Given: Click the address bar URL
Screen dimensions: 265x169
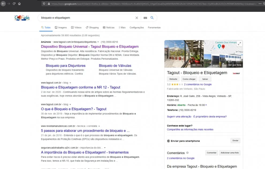Looking at the screenshot, I should click(154, 4).
